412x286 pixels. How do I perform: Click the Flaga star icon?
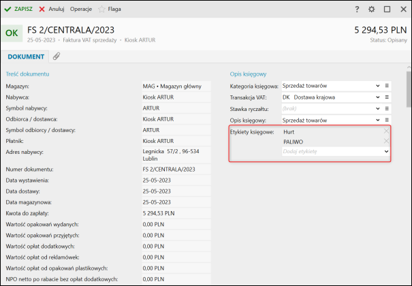pos(102,10)
